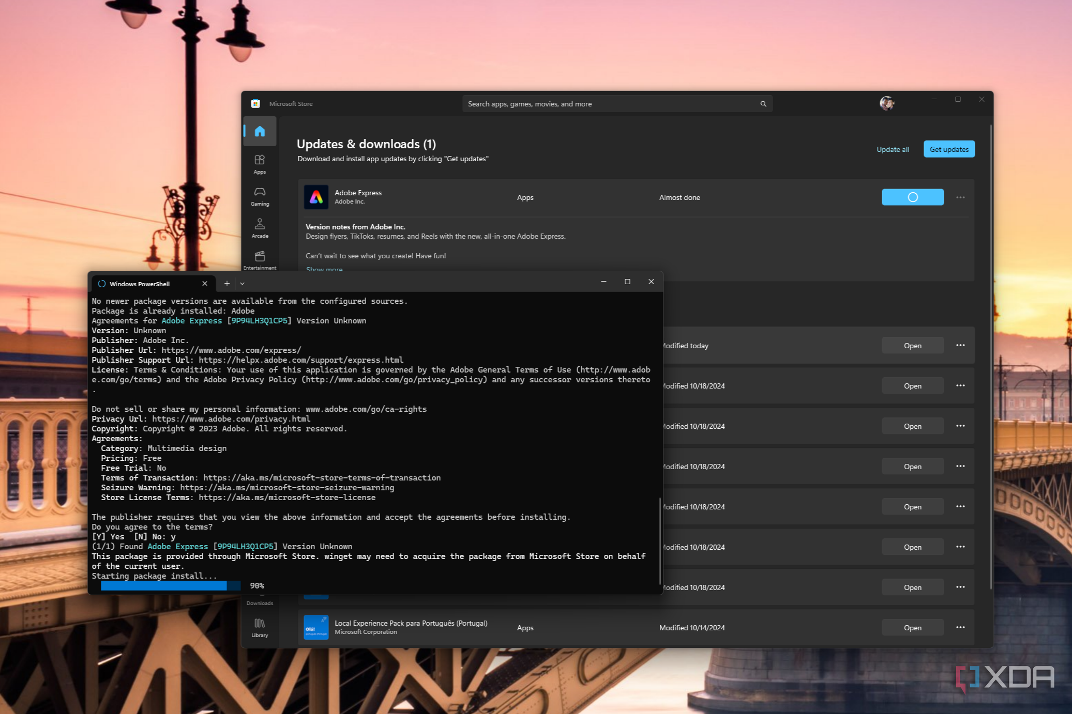Open more options for Adobe Express

(x=960, y=197)
